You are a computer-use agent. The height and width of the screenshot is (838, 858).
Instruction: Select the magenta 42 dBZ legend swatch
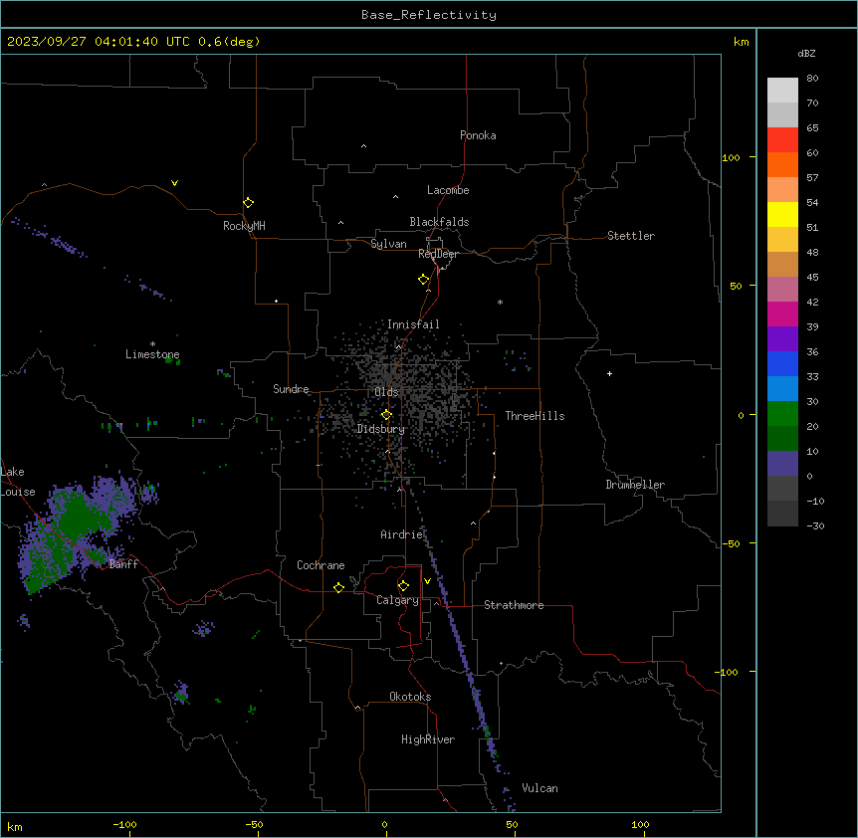click(782, 314)
